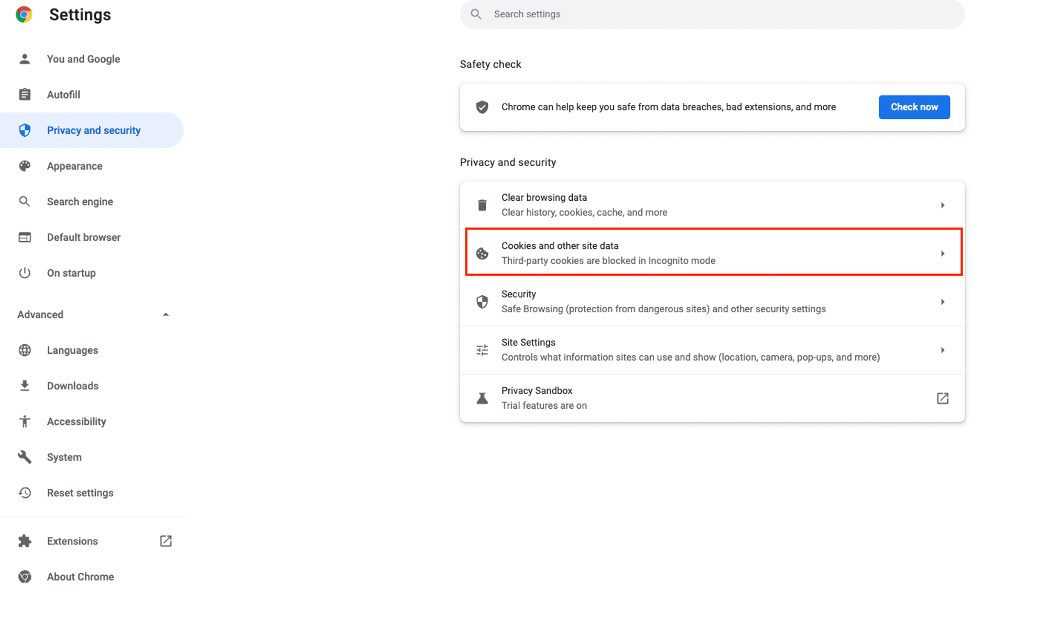Open the Cookies and other site data chevron
1048x621 pixels.
click(x=942, y=254)
